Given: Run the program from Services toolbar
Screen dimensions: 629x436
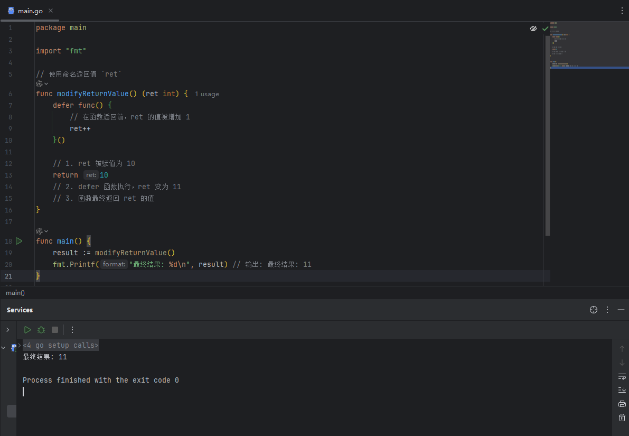Looking at the screenshot, I should [x=27, y=330].
